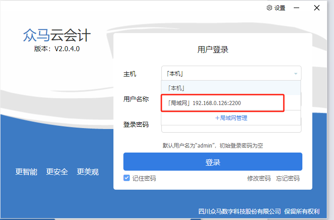This screenshot has width=334, height=220.
Task: Minimize the login window
Action: 296,8
